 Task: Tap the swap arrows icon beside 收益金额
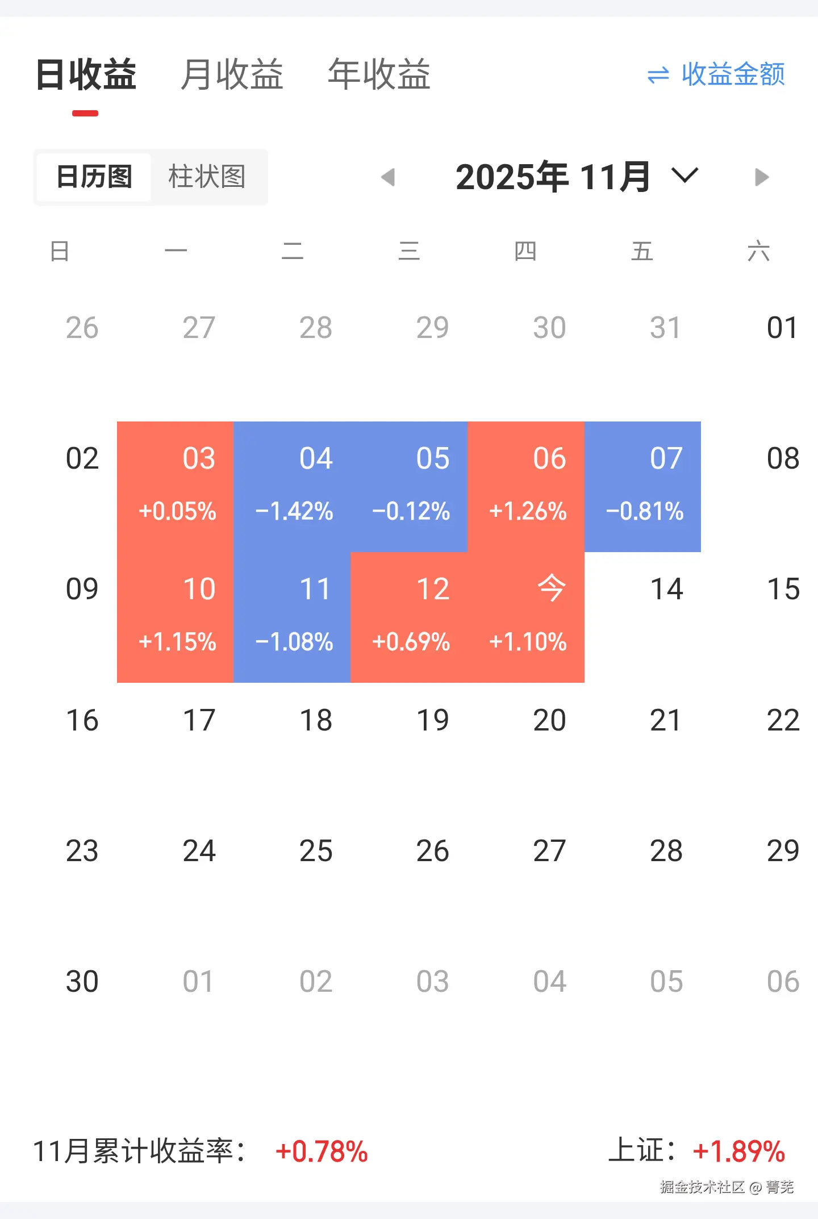658,75
